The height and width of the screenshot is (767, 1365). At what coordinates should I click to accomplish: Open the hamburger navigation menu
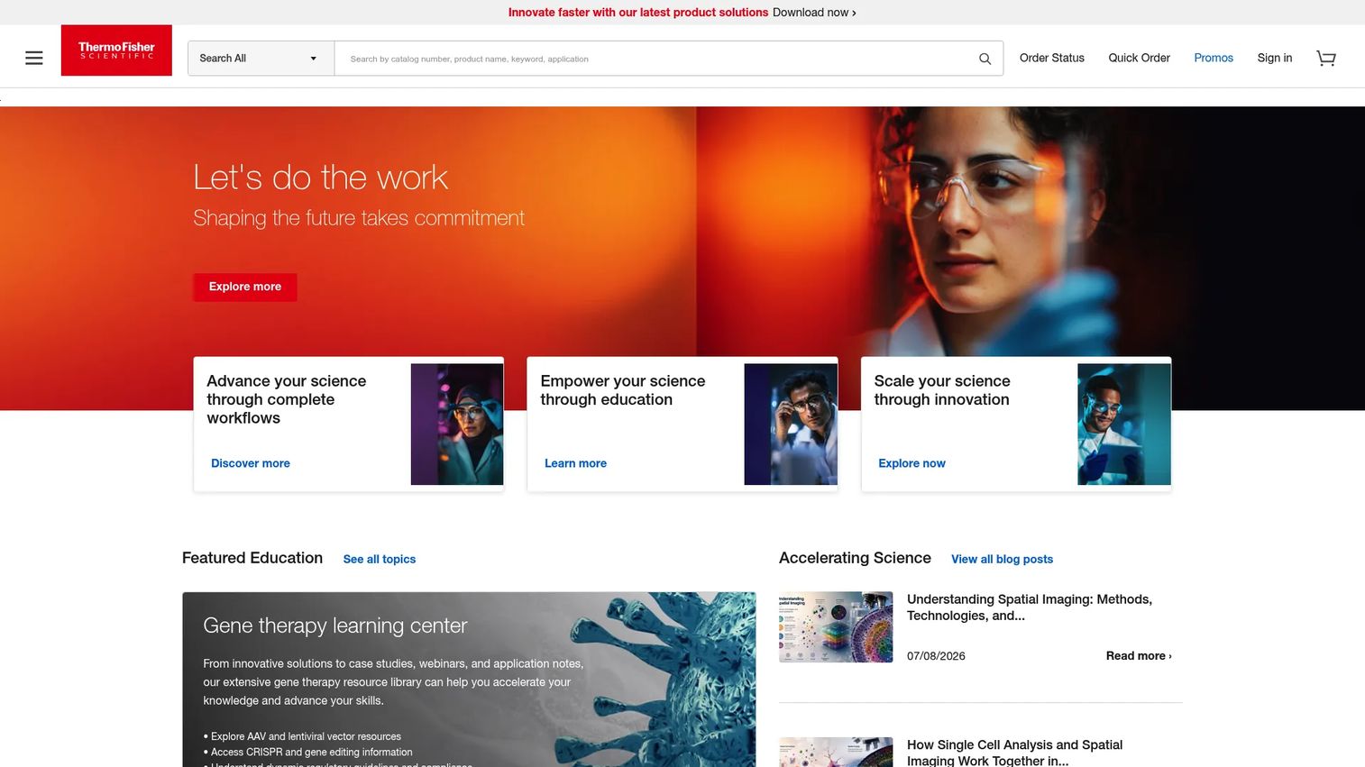tap(34, 59)
